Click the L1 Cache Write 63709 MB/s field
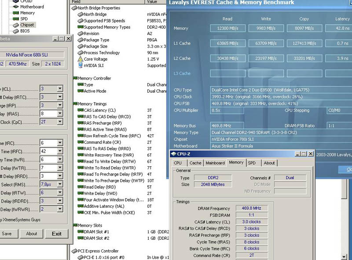The image size is (352, 260). pyautogui.click(x=266, y=43)
